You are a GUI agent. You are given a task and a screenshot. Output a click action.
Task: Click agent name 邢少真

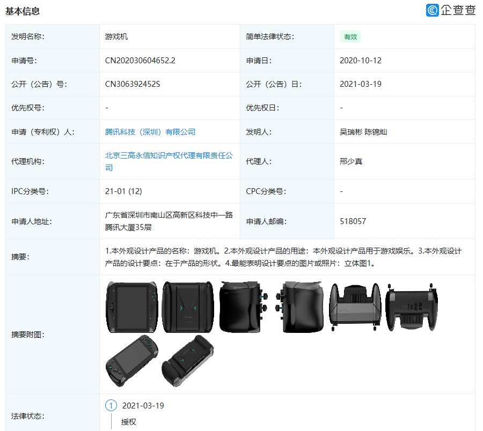(351, 161)
